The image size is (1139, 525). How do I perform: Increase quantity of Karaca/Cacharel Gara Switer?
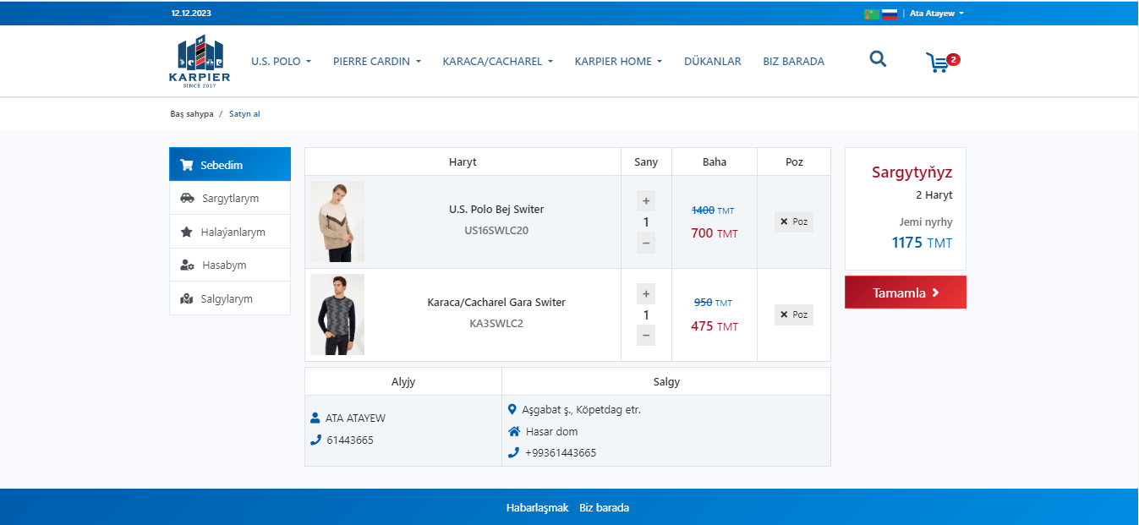click(x=646, y=294)
